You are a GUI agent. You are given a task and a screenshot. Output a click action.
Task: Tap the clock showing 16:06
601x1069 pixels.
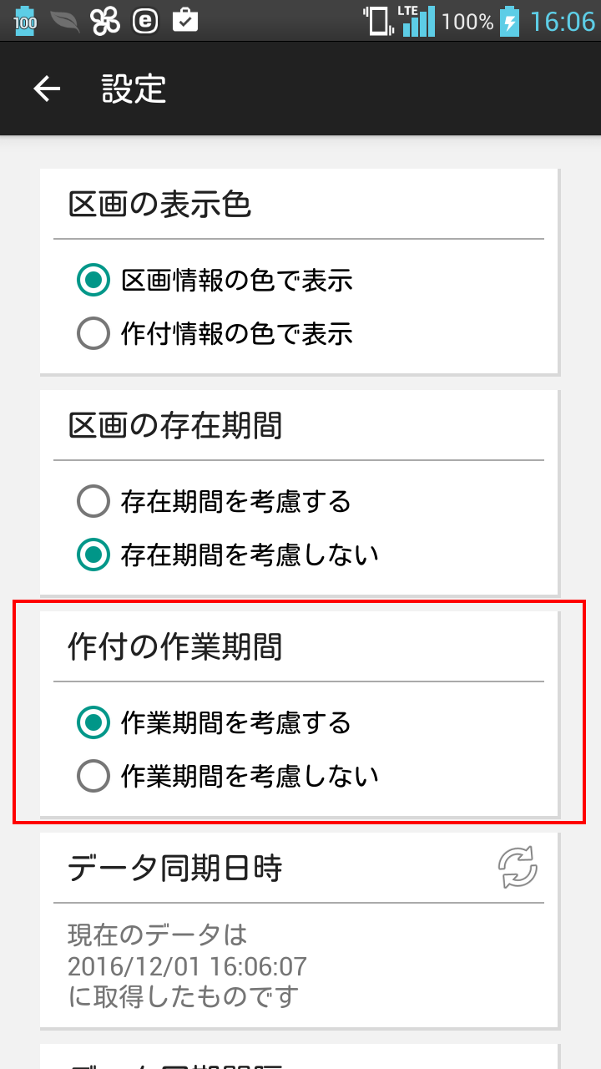[x=563, y=21]
